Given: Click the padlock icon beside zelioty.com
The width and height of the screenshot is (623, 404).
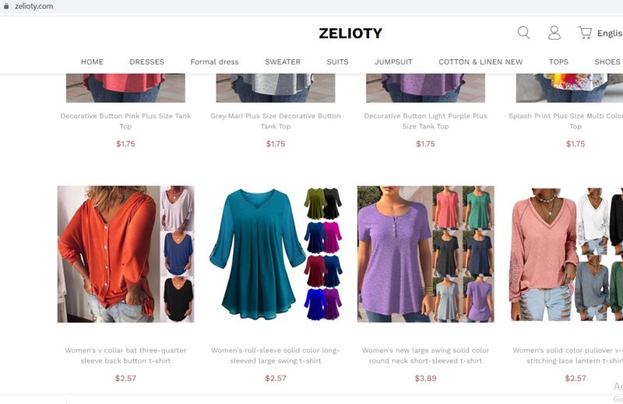Looking at the screenshot, I should [6, 6].
